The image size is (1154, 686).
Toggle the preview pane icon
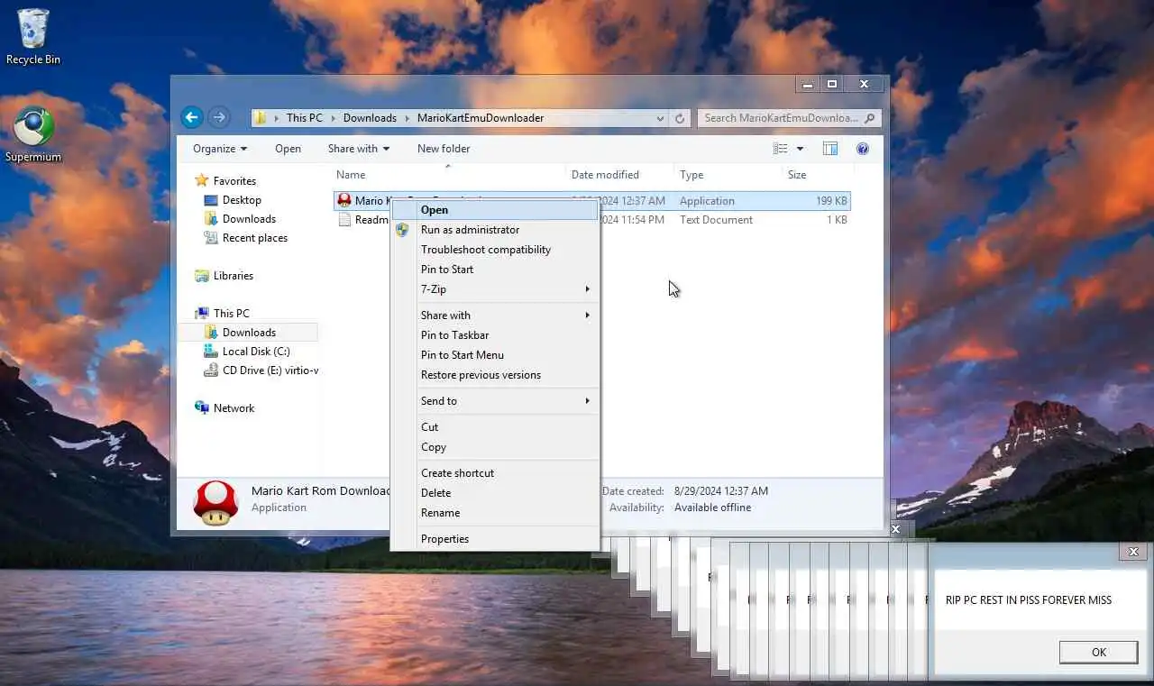[x=830, y=149]
